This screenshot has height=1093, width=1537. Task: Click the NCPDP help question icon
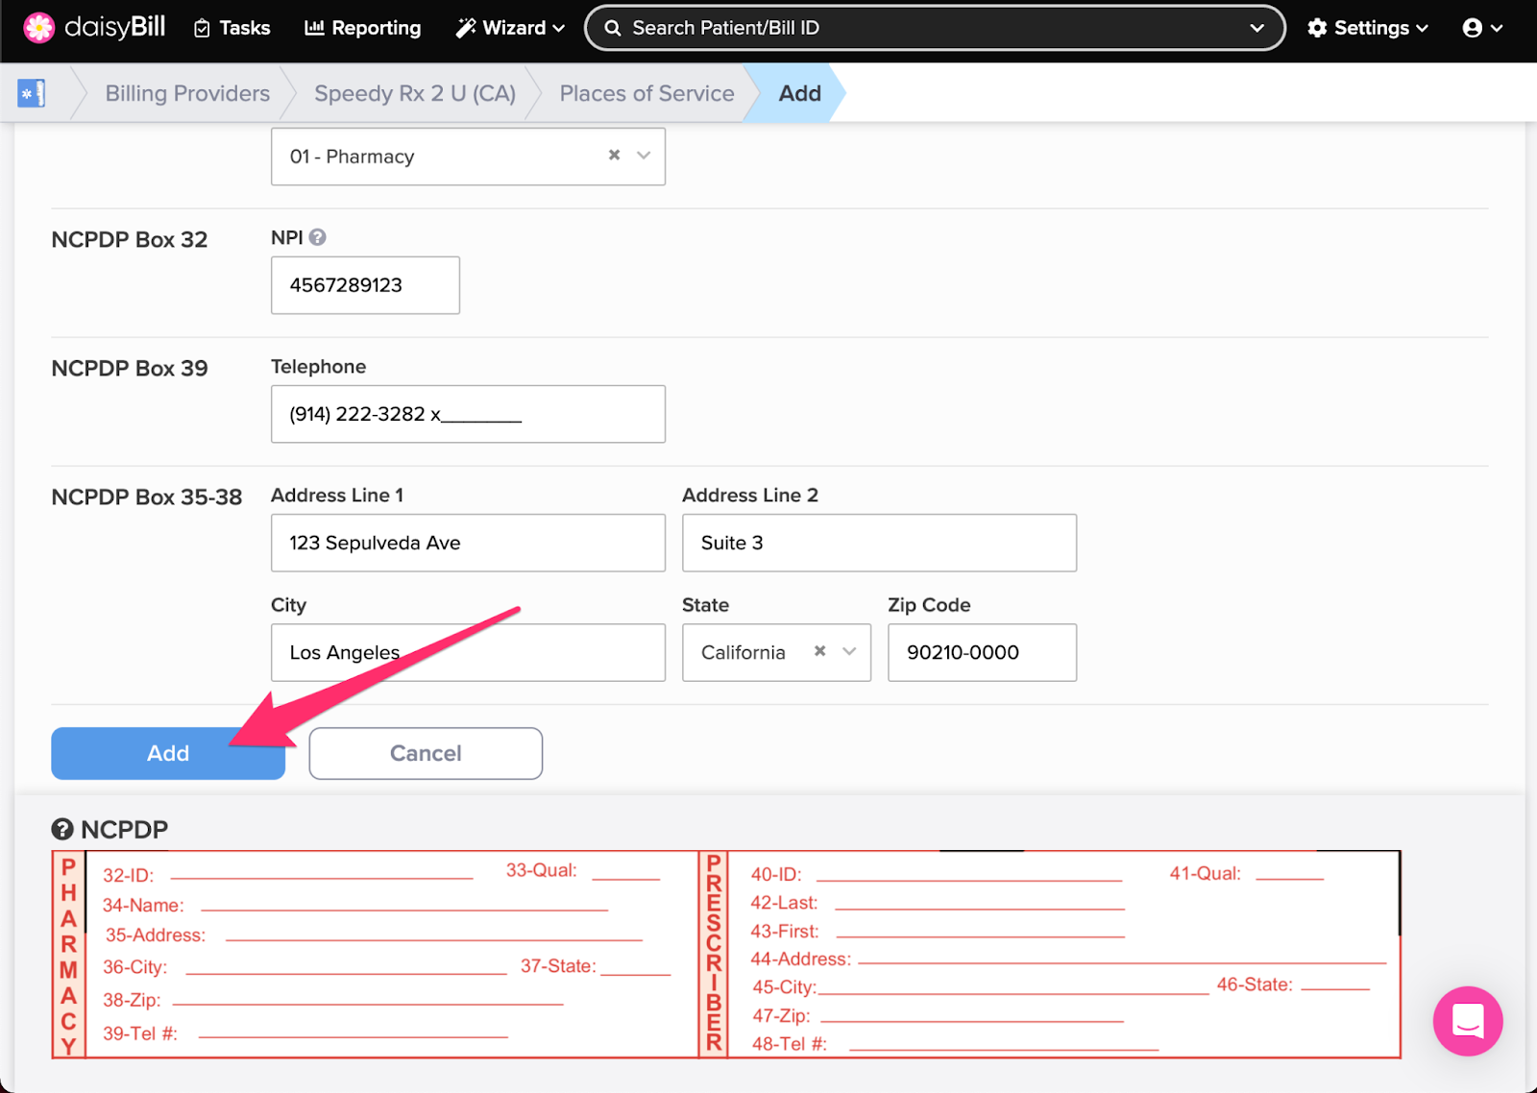pos(62,829)
